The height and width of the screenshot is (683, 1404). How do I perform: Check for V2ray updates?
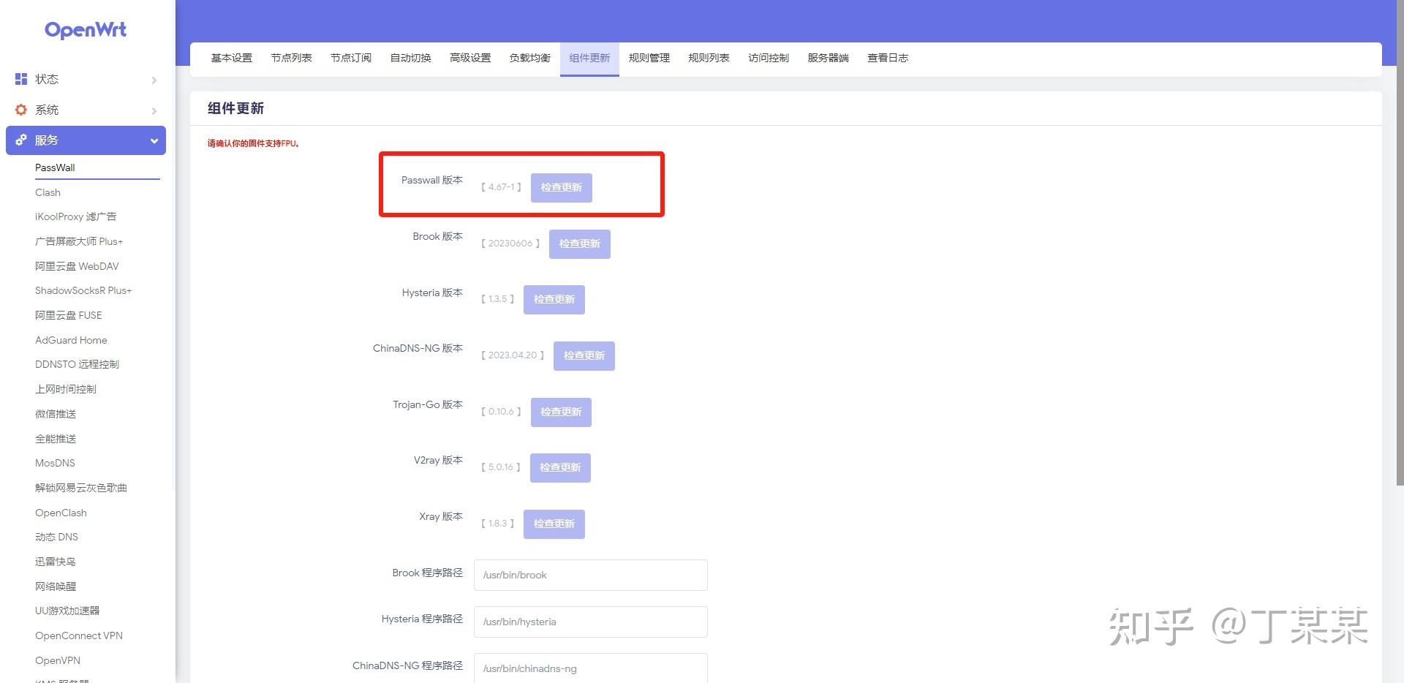pyautogui.click(x=560, y=467)
